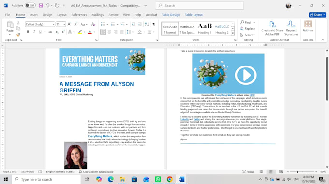Image resolution: width=329 pixels, height=184 pixels.
Task: Toggle Bold formatting
Action: 28,32
